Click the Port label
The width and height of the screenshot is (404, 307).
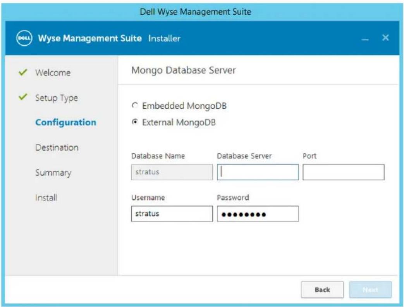pos(309,156)
